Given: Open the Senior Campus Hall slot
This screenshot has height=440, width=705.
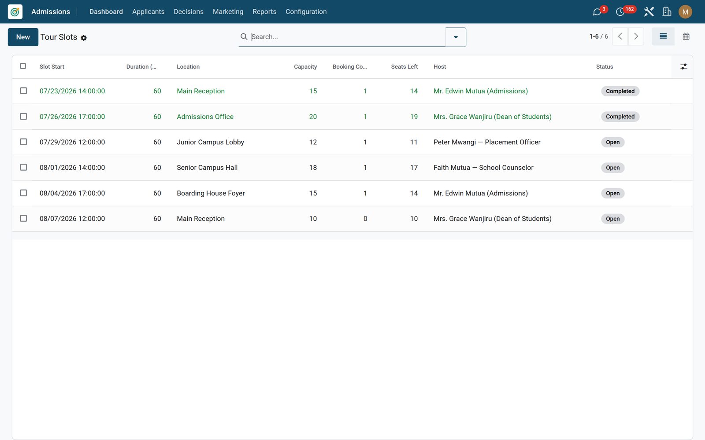Looking at the screenshot, I should coord(207,168).
